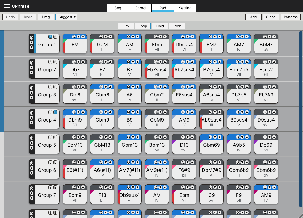Click the down arrow on the D13 pad
This screenshot has width=303, height=218.
(188, 137)
